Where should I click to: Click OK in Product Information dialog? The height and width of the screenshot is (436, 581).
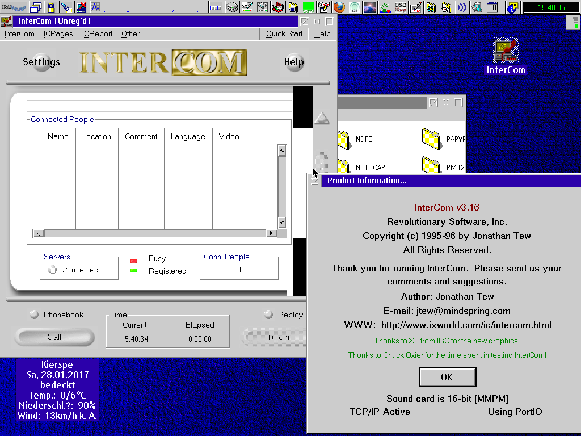point(447,377)
